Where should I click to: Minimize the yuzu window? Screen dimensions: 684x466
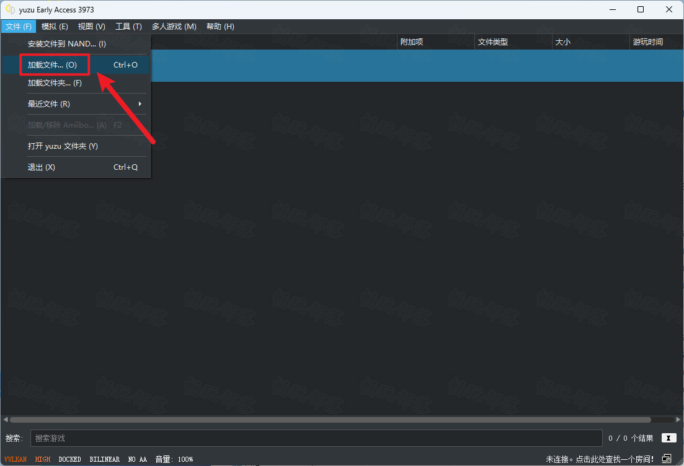tap(613, 9)
